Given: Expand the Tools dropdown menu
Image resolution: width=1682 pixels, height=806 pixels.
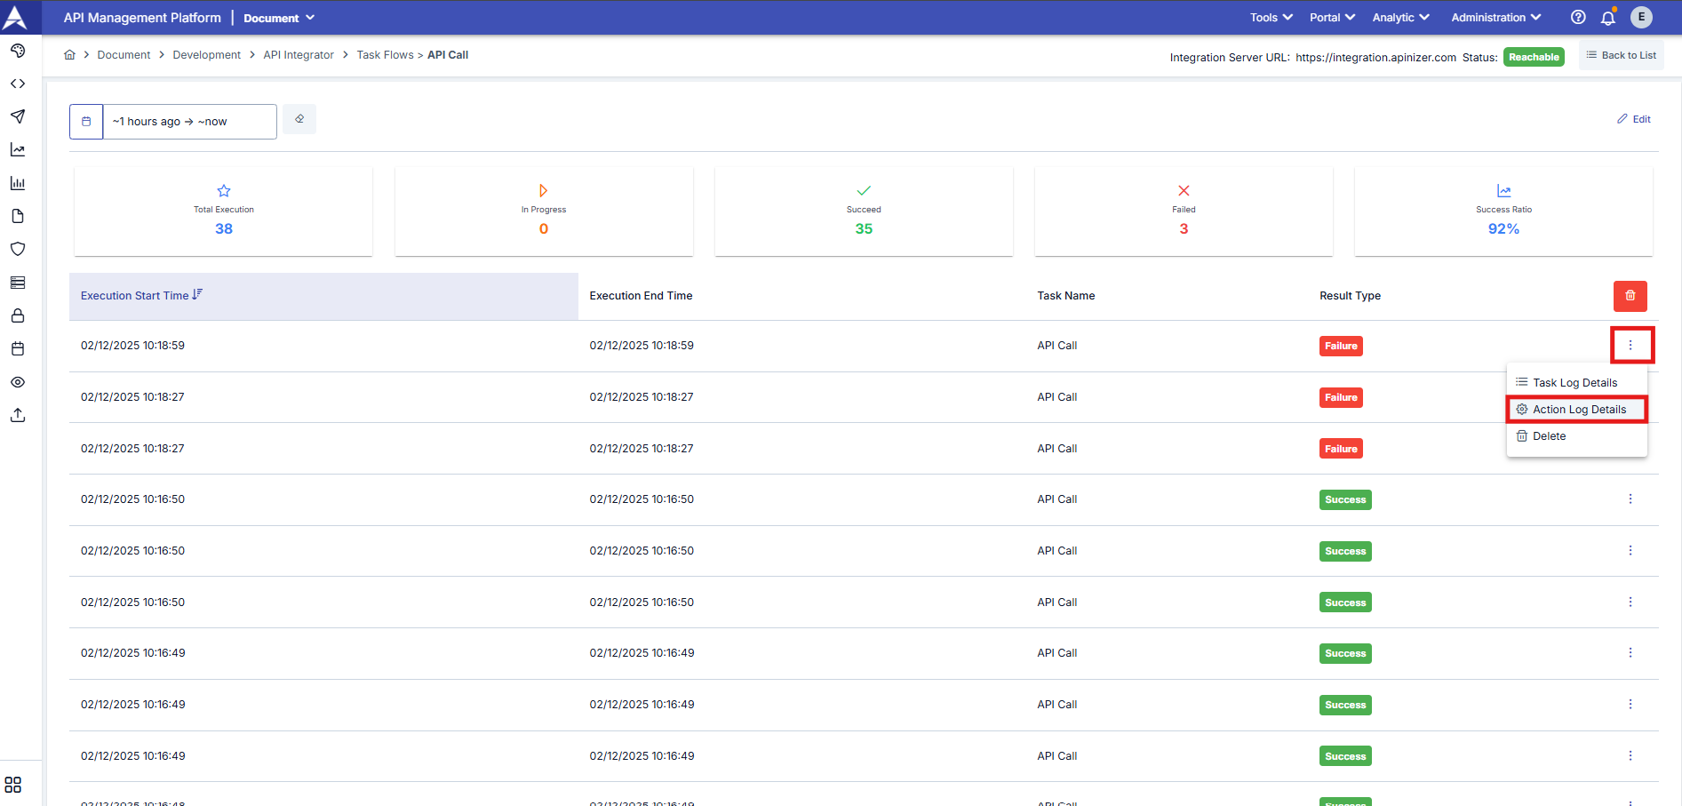Looking at the screenshot, I should pos(1271,18).
